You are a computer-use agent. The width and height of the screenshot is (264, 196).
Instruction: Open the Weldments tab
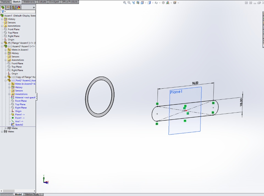pos(29,2)
